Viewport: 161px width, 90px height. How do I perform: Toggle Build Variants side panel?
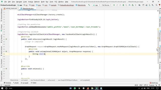(1, 51)
